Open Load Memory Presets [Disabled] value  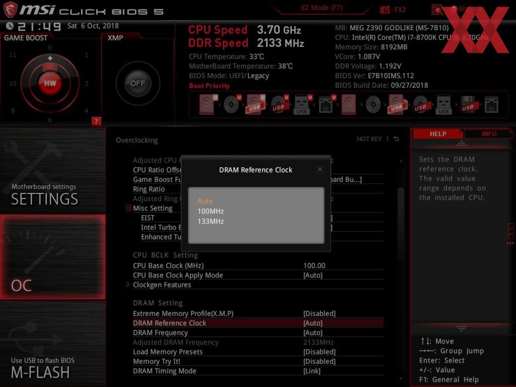319,352
